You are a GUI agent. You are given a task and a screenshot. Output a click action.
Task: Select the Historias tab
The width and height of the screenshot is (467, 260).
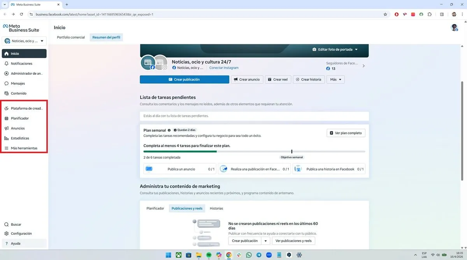point(216,208)
